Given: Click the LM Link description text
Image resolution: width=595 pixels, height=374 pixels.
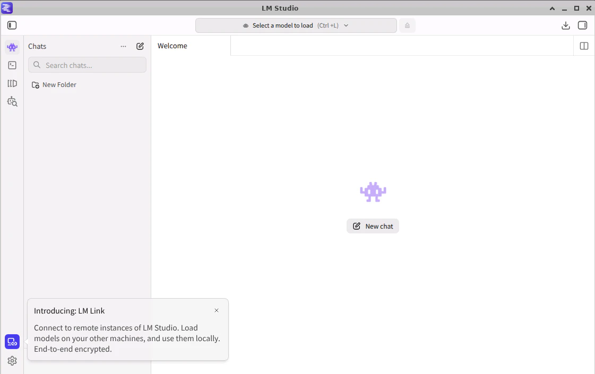Looking at the screenshot, I should [127, 338].
